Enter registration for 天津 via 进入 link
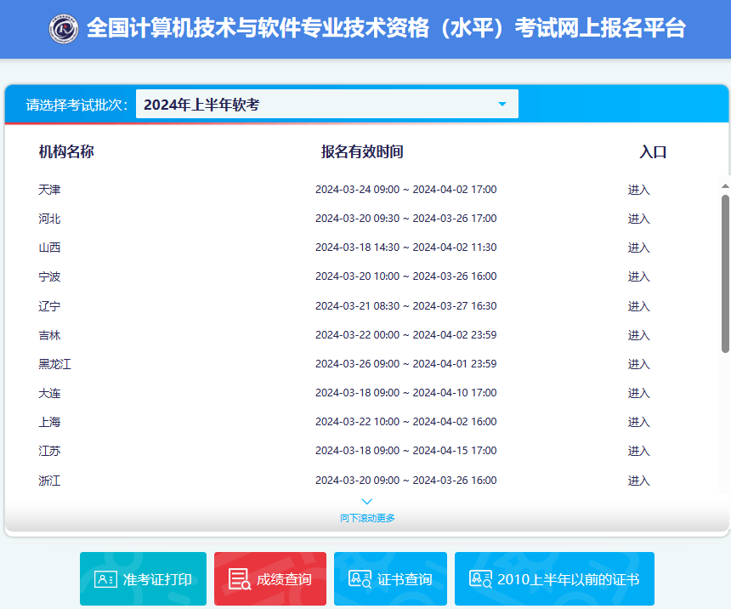This screenshot has height=609, width=731. click(638, 189)
